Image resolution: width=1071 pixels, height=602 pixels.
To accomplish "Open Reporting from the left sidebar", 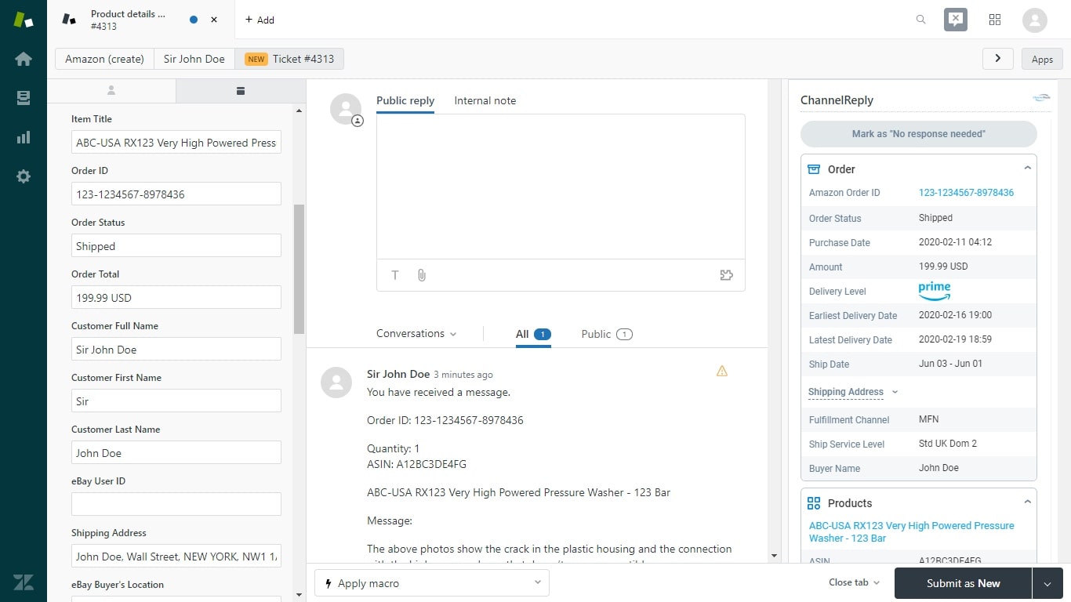I will pyautogui.click(x=23, y=137).
